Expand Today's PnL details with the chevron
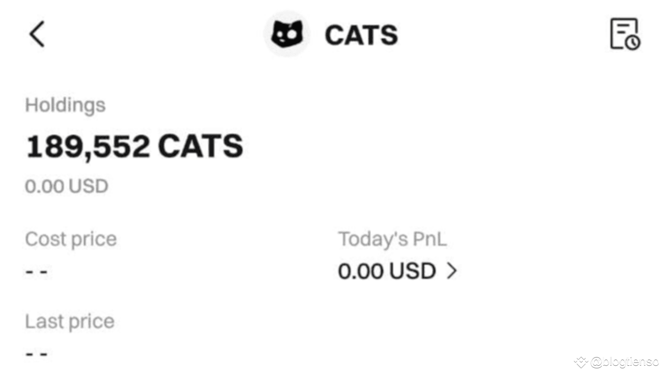This screenshot has height=373, width=663. [452, 271]
